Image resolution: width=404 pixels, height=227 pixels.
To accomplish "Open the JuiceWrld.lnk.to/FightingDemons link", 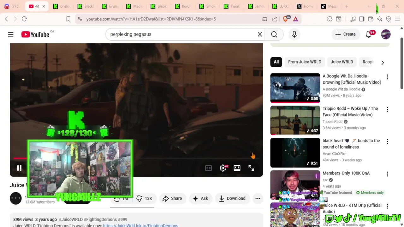I will 140,225.
